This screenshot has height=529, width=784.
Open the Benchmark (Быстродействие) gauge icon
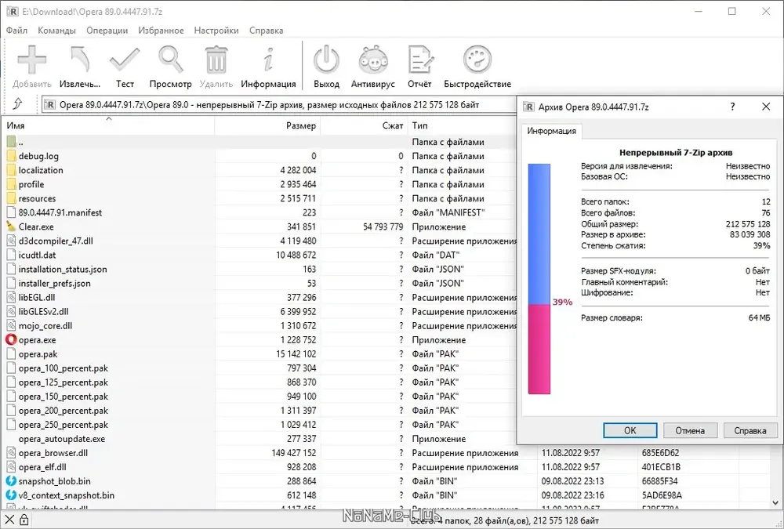[x=477, y=60]
